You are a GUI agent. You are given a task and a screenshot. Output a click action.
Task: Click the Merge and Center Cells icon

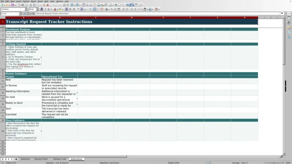coord(95,9)
